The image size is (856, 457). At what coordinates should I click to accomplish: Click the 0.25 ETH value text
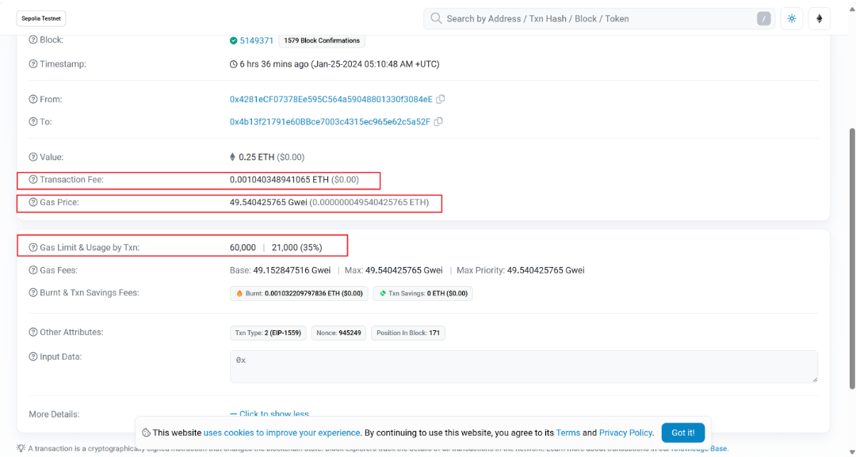coord(256,157)
